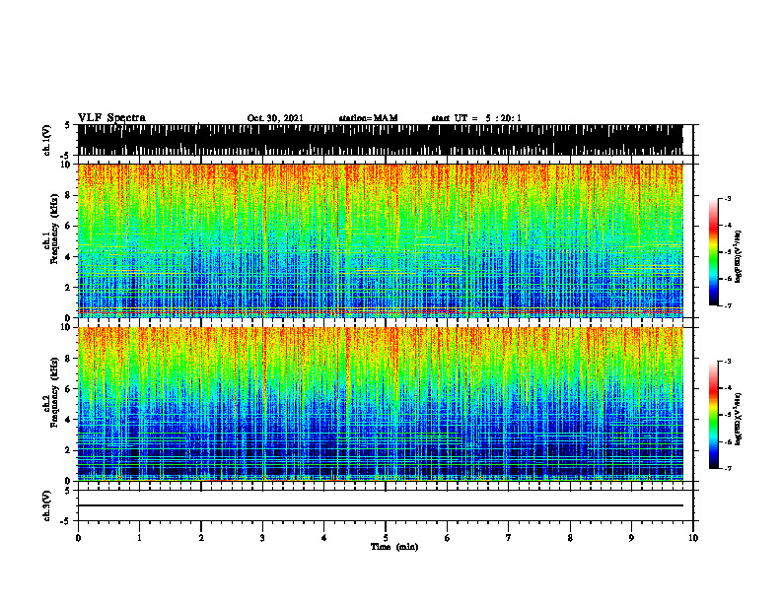Click the "4" kHz tick of ch.2
The height and width of the screenshot is (603, 781).
[69, 420]
